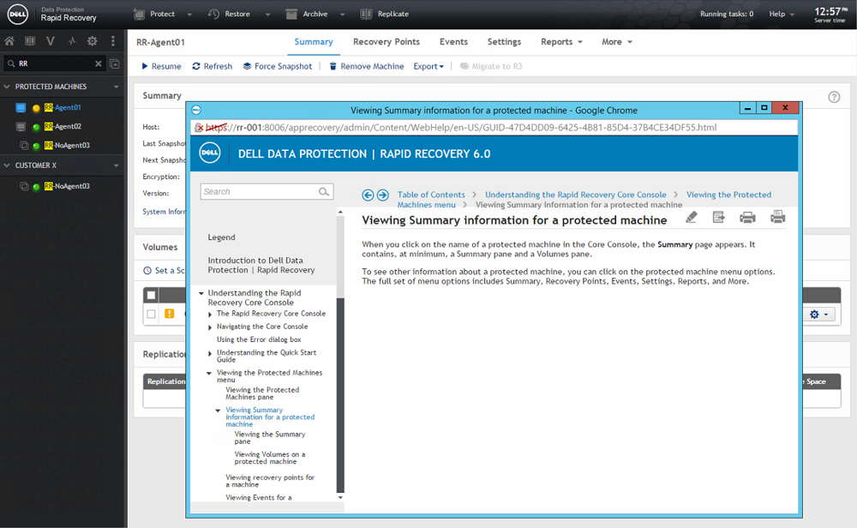Click the help window address bar URL
The height and width of the screenshot is (528, 857).
pos(461,128)
